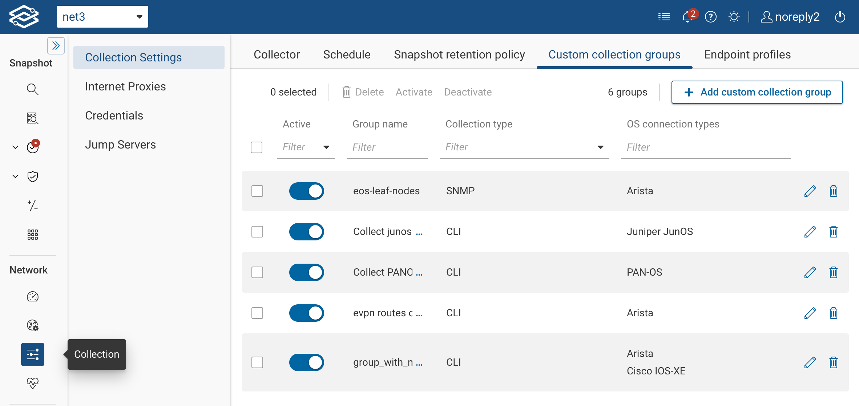Open the Search tool in the Snapshot sidebar
The width and height of the screenshot is (859, 406).
[x=32, y=89]
